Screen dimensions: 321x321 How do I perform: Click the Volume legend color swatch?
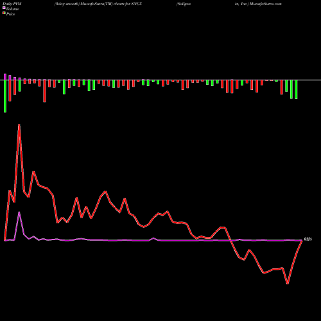tap(4, 8)
